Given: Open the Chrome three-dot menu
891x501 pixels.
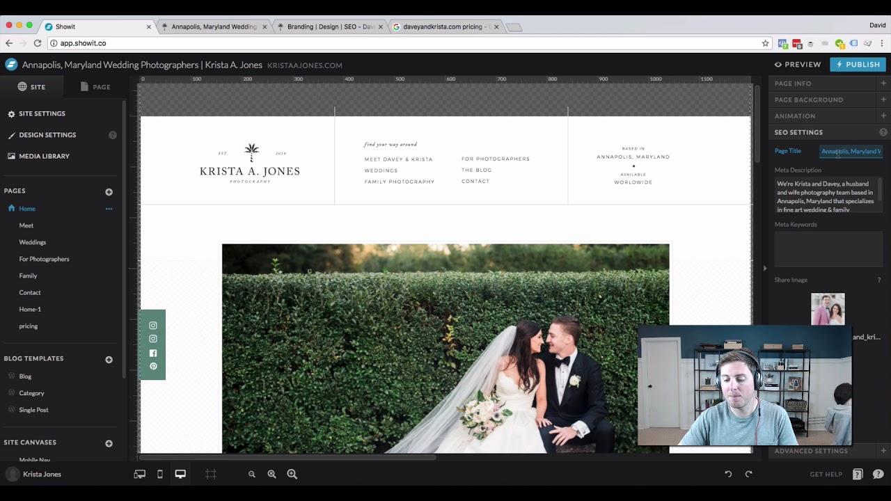Looking at the screenshot, I should click(882, 43).
